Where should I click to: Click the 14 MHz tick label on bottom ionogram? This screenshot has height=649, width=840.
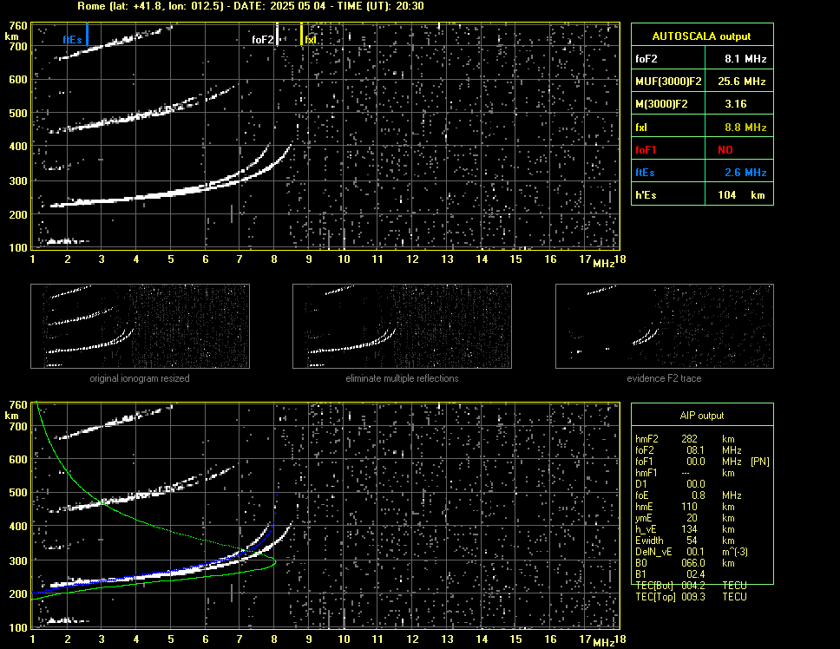pos(482,639)
